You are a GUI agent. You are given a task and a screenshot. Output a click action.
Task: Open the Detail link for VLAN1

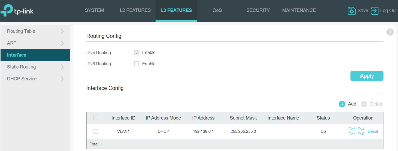click(373, 131)
